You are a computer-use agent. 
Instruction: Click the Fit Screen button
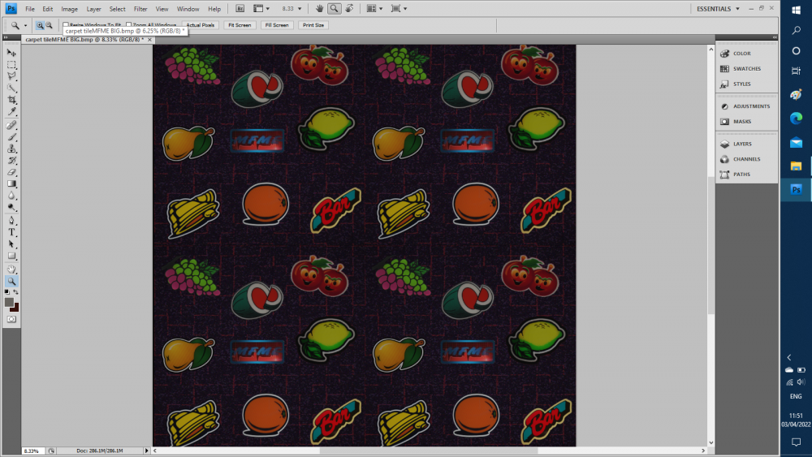click(240, 25)
